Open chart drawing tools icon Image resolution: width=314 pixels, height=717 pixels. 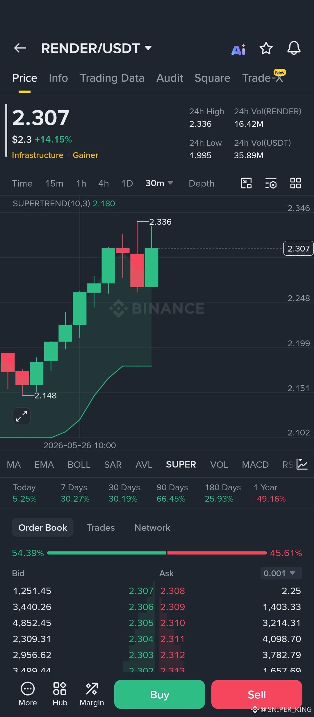click(x=246, y=183)
